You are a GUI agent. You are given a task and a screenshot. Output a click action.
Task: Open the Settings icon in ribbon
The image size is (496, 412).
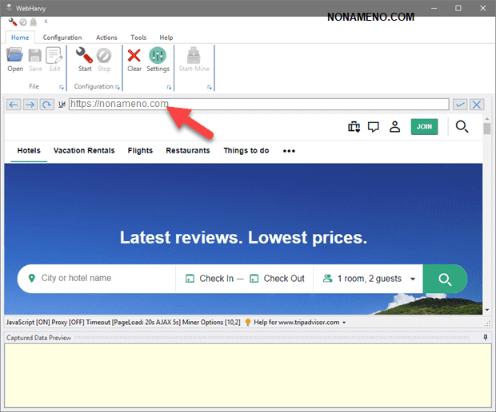(158, 55)
